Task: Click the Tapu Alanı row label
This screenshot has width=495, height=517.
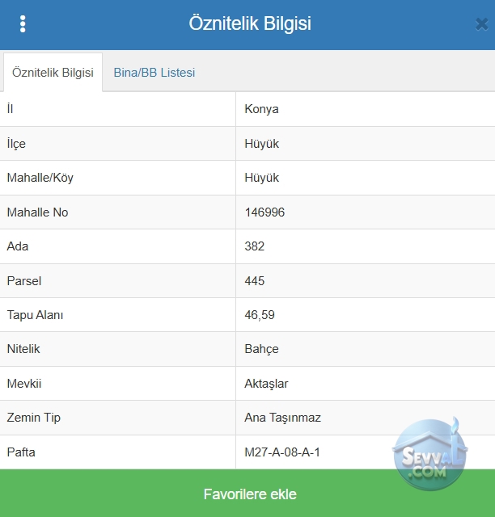Action: click(x=35, y=315)
